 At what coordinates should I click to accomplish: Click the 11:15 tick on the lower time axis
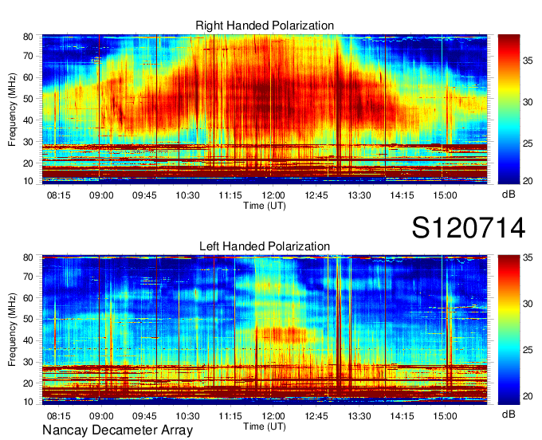(230, 416)
